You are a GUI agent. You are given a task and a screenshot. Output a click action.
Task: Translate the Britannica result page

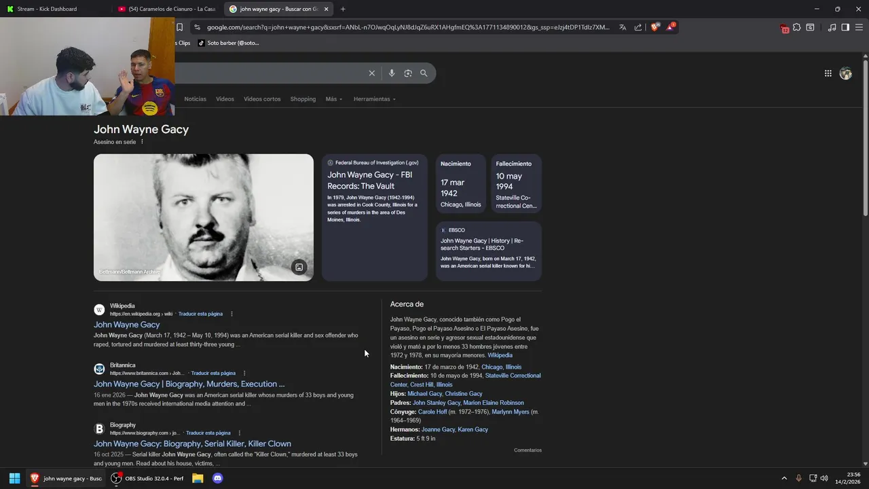coord(213,373)
